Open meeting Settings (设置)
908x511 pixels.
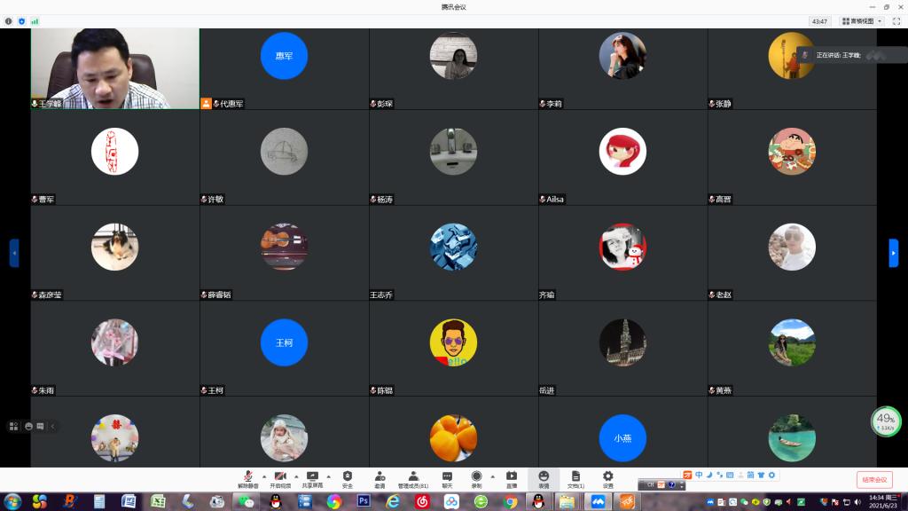607,479
